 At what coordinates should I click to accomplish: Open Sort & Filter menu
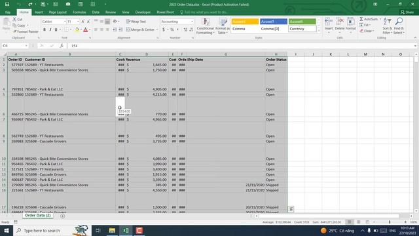pyautogui.click(x=387, y=26)
